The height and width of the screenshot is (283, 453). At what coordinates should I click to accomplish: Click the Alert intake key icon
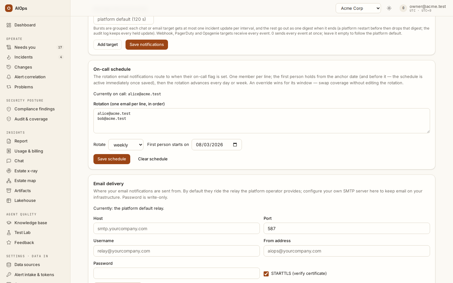9,275
